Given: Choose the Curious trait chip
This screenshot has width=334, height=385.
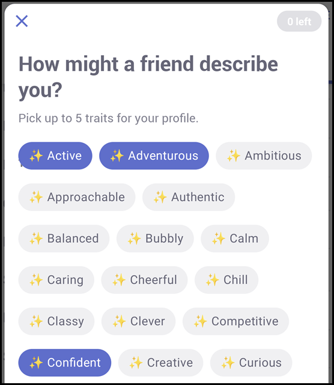Looking at the screenshot, I should click(x=251, y=363).
